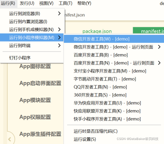Screen dimensions: 164x144
Task: Select 微信开发者工具(E) 运行到页面 entry
Action: point(114,47)
